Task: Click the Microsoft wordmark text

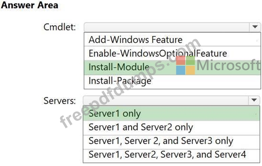Action: coord(228,65)
